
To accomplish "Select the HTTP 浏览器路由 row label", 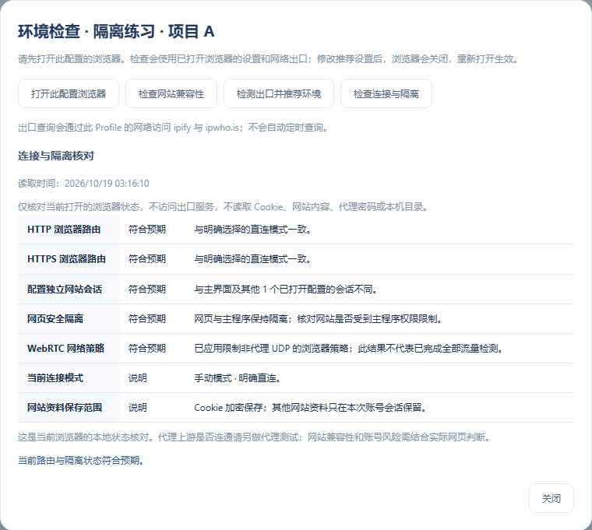I will click(64, 230).
